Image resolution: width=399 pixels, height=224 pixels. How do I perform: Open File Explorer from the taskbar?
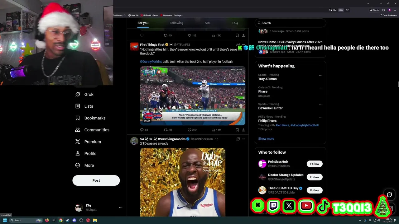(x=95, y=220)
